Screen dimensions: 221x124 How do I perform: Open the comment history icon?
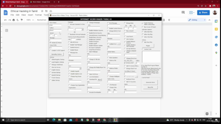[183, 12]
